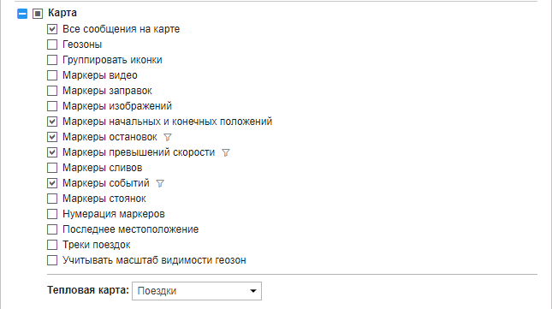The width and height of the screenshot is (552, 309).
Task: Enable Маркеры стоянок checkbox
Action: coord(52,199)
